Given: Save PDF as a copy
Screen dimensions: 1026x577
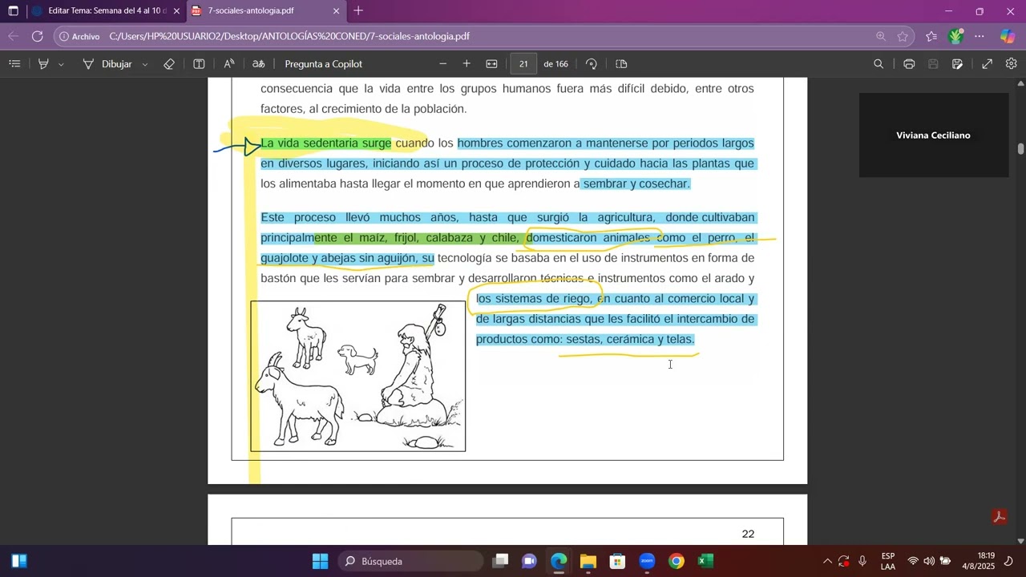Looking at the screenshot, I should (957, 64).
